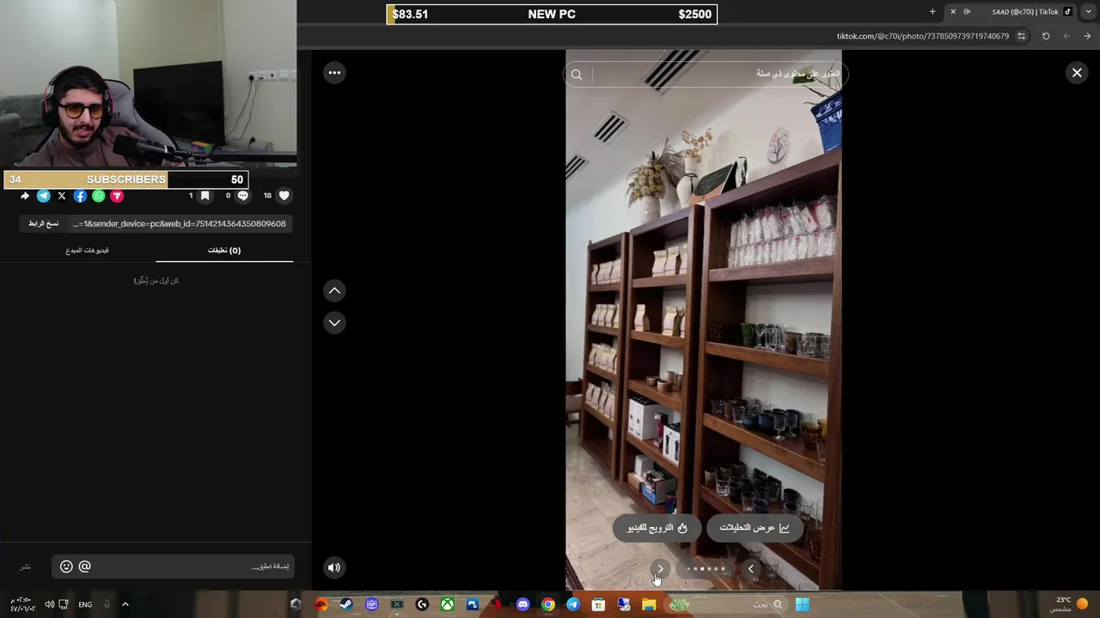The height and width of the screenshot is (618, 1100).
Task: Click the browser back arrow
Action: coord(1066,36)
